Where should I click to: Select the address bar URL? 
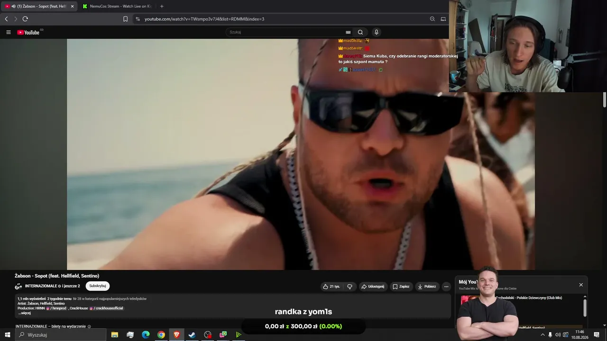204,19
